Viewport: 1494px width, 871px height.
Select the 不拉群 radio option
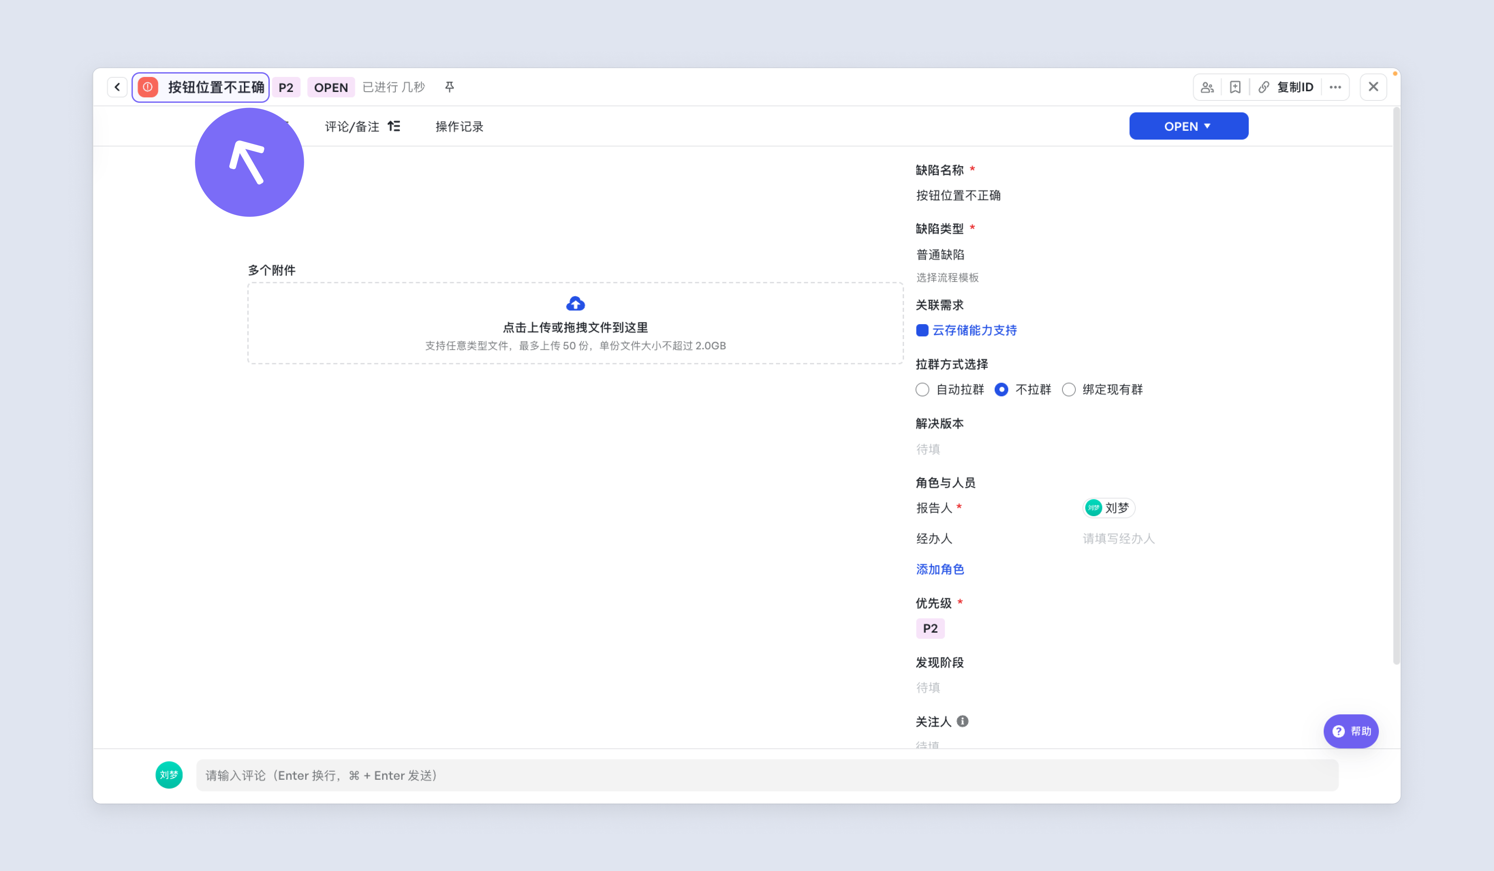click(x=1001, y=389)
